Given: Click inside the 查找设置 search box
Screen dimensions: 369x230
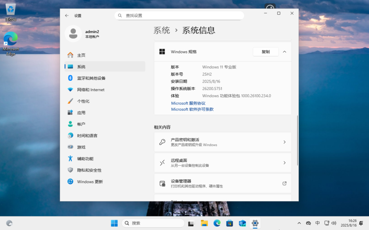Looking at the screenshot, I should coord(179,15).
